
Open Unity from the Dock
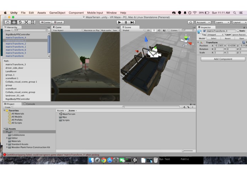pos(135,160)
